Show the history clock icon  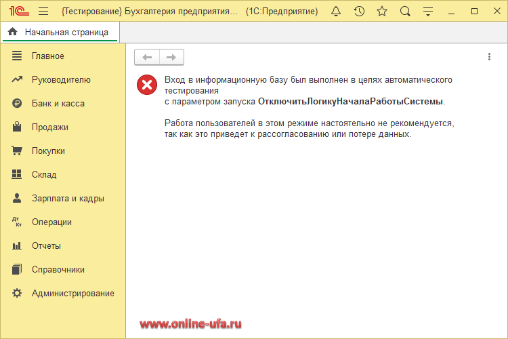359,12
